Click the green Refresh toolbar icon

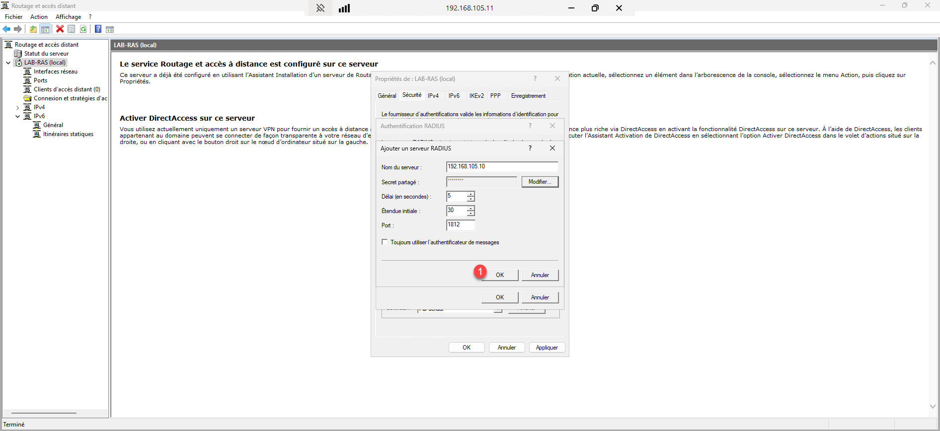pyautogui.click(x=83, y=29)
